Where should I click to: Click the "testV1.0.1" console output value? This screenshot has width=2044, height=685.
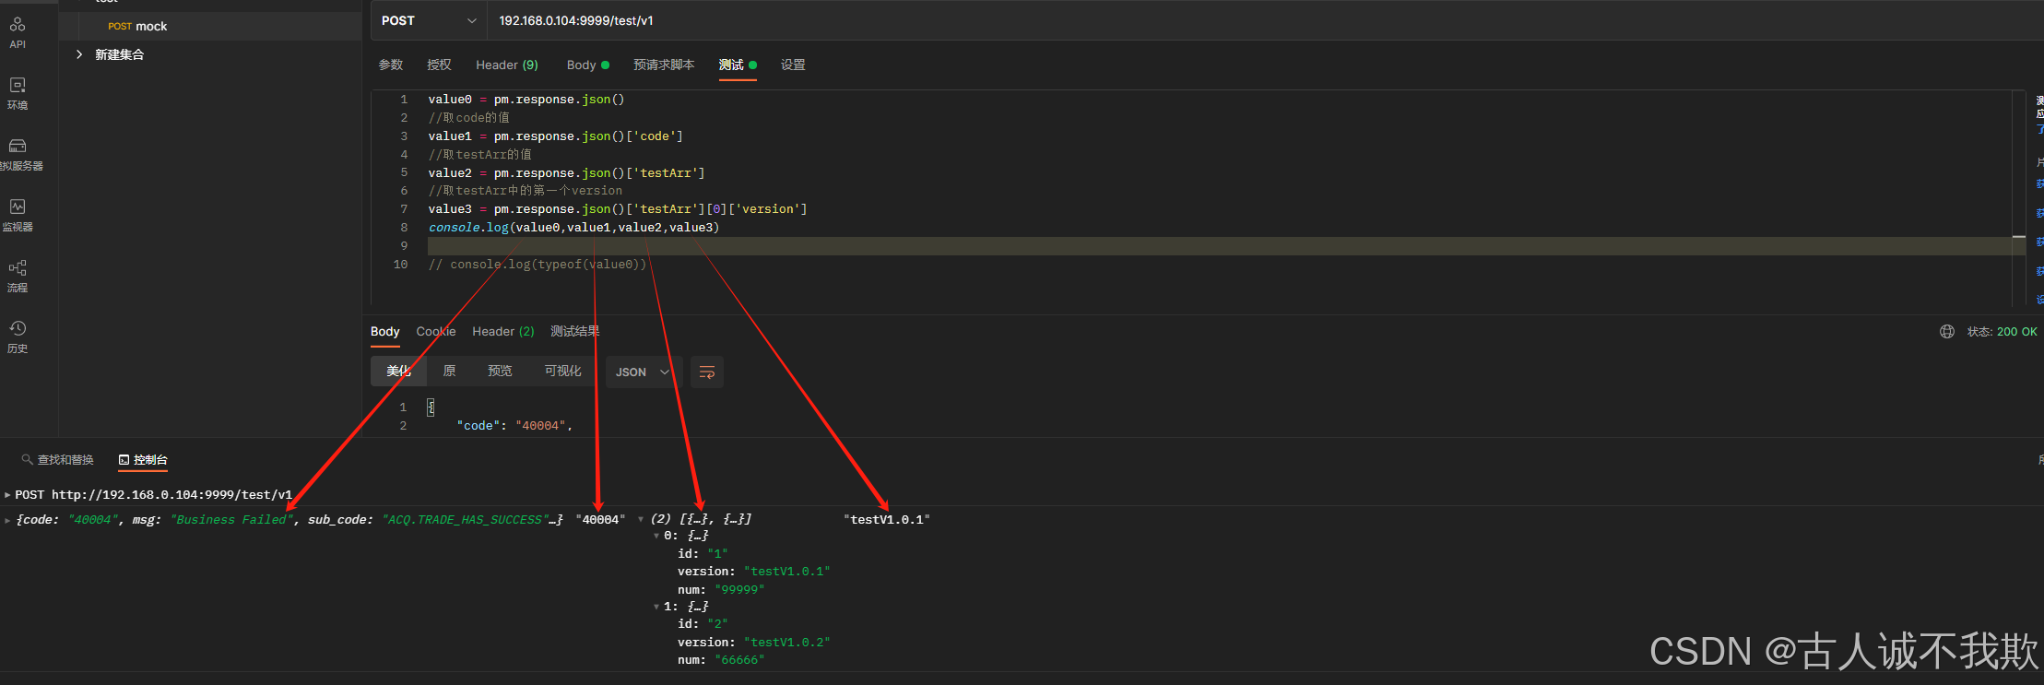[x=887, y=520]
